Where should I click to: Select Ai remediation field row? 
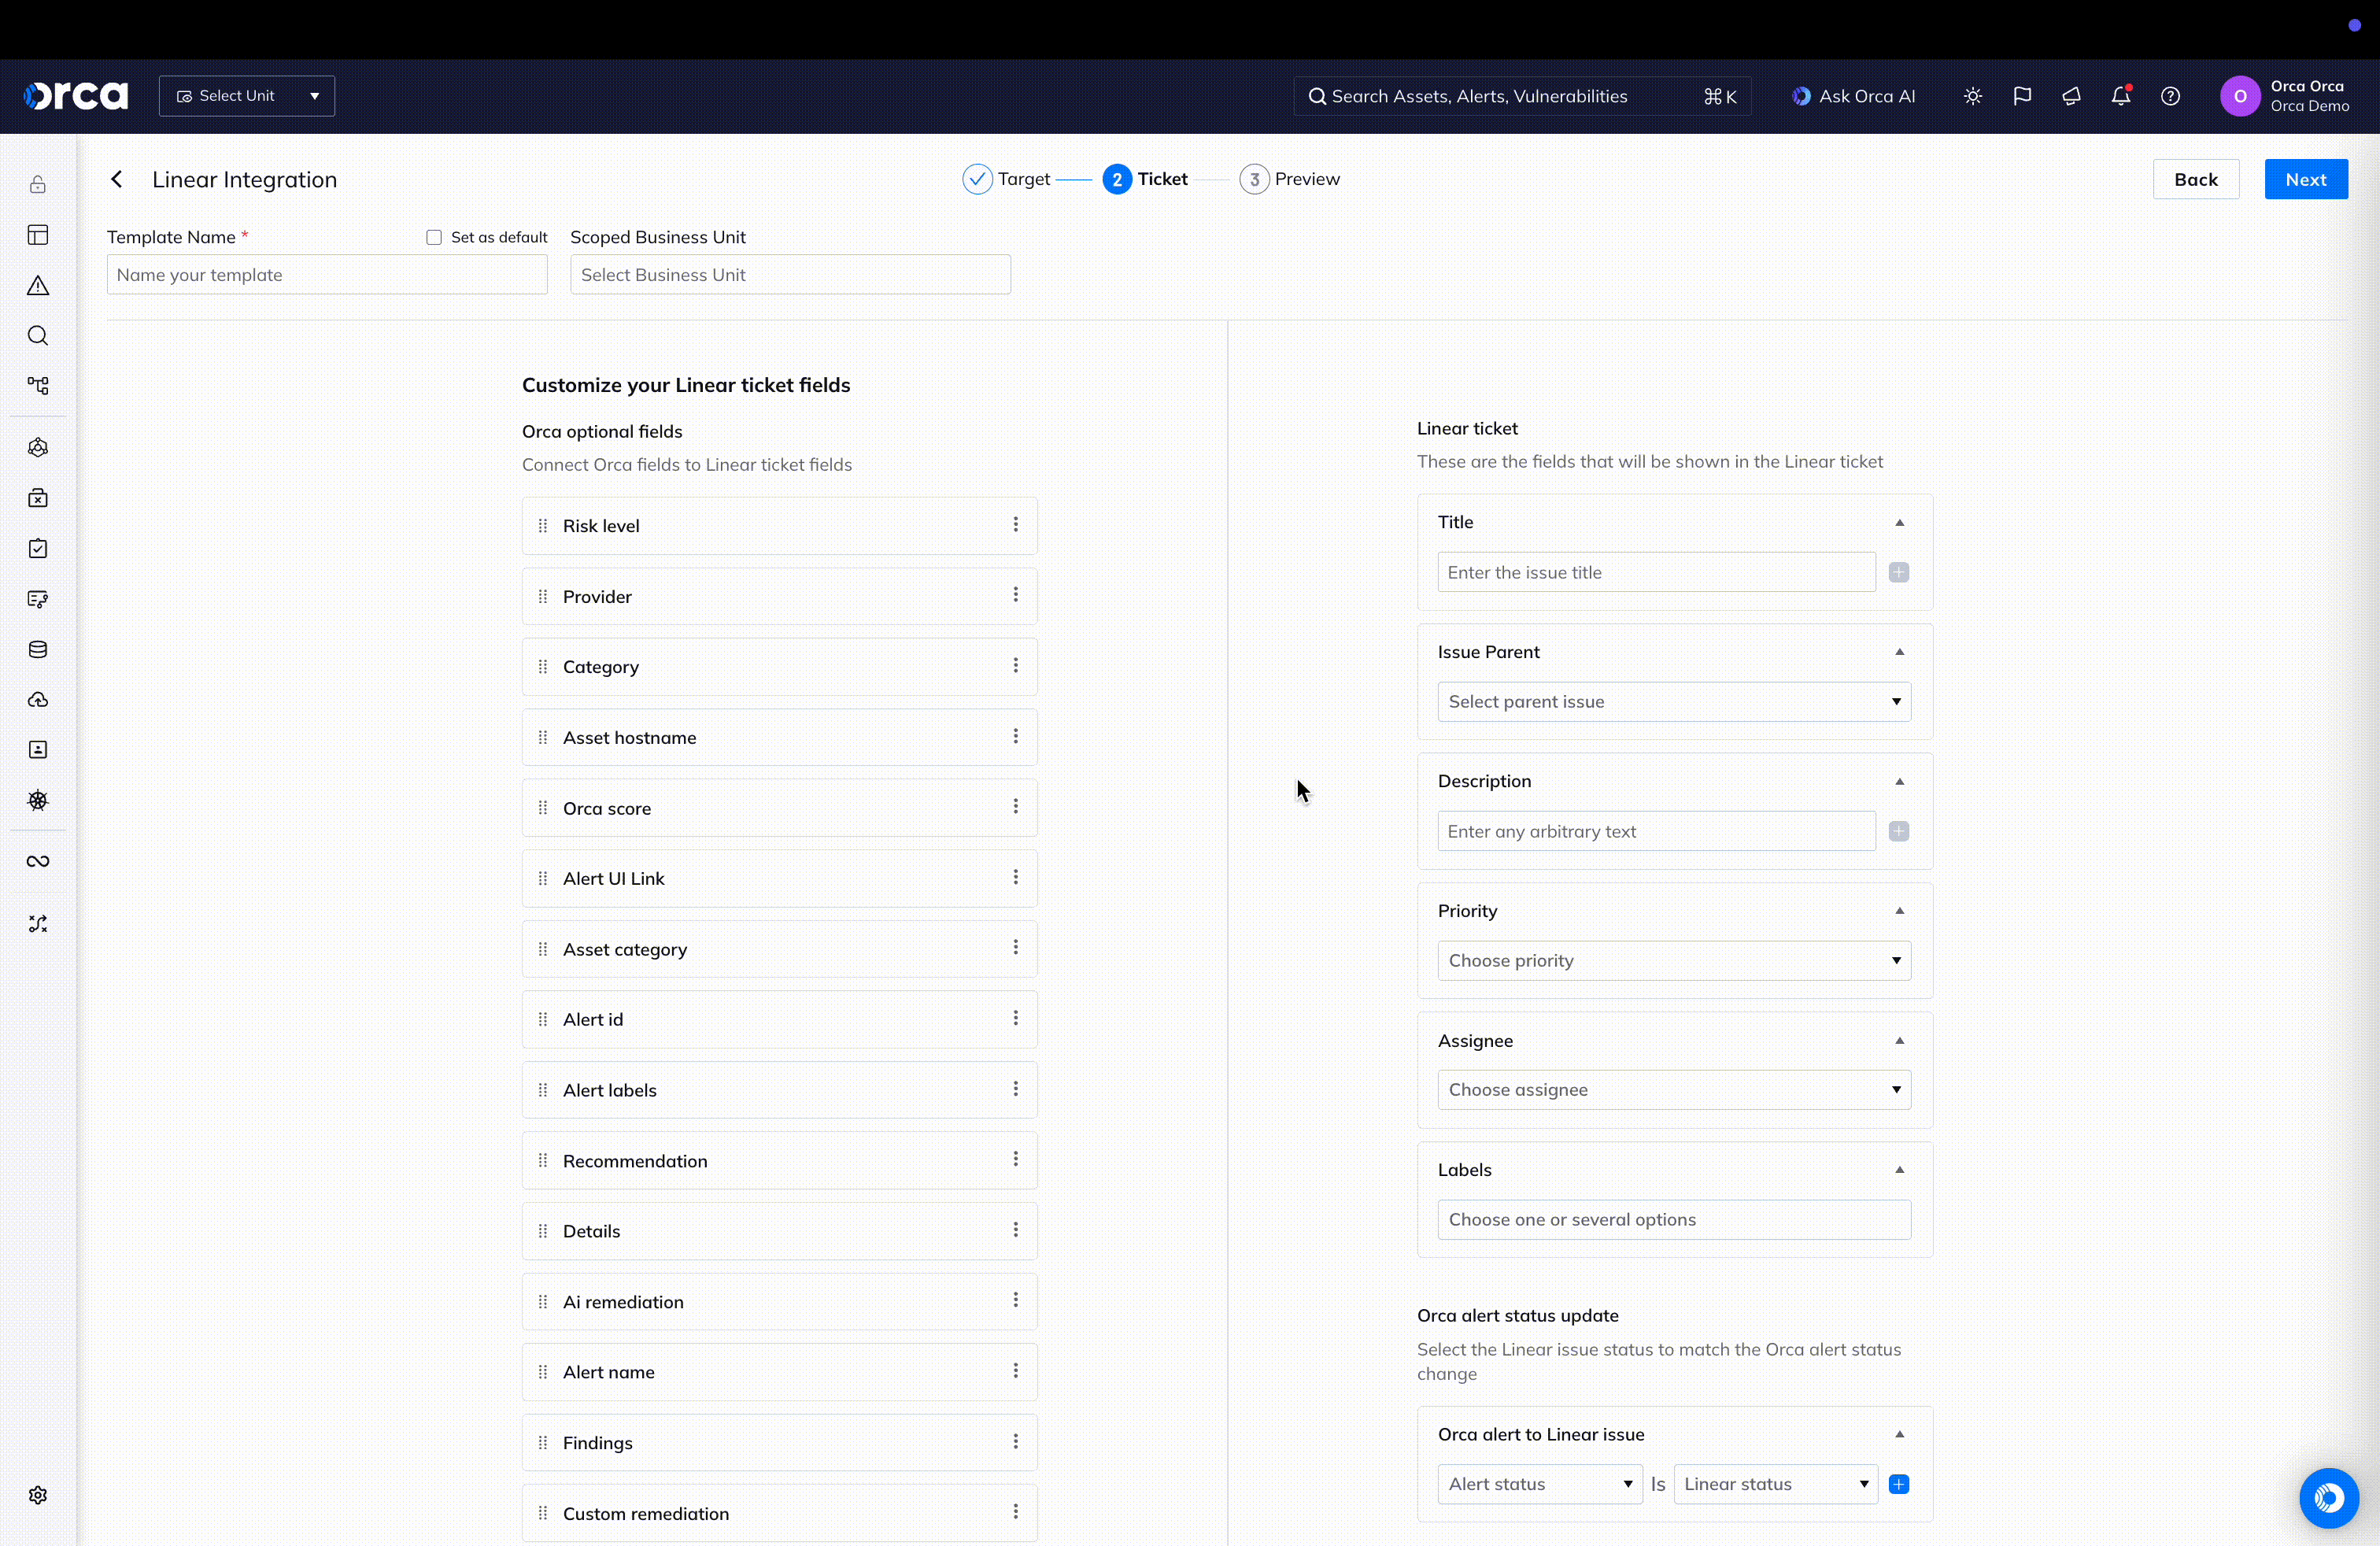coord(779,1302)
